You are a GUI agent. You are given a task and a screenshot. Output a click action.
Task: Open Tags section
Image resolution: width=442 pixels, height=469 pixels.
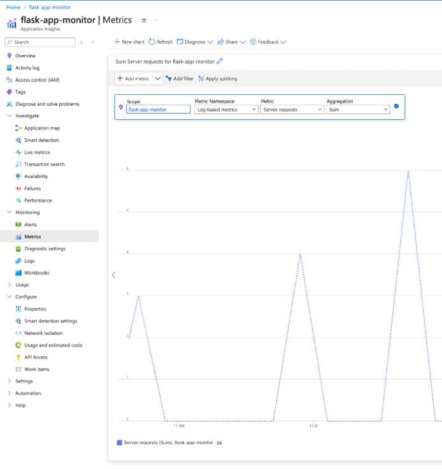tap(20, 92)
